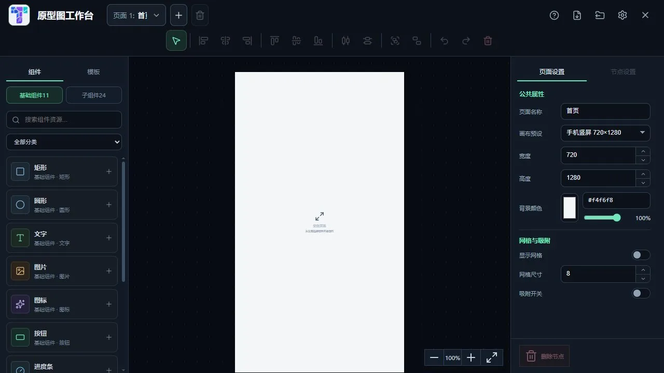Viewport: 664px width, 373px height.
Task: Select the 基础组件11 filter button
Action: pyautogui.click(x=34, y=95)
